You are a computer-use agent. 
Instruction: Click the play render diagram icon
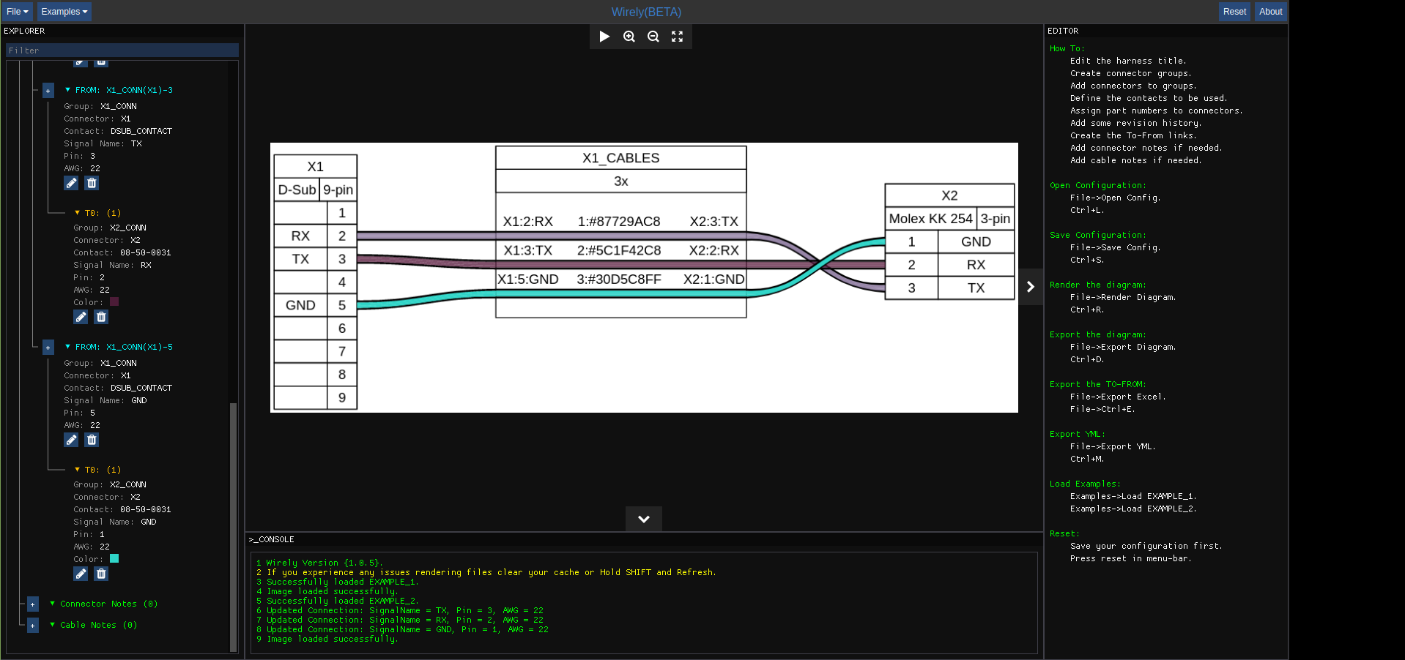click(604, 37)
